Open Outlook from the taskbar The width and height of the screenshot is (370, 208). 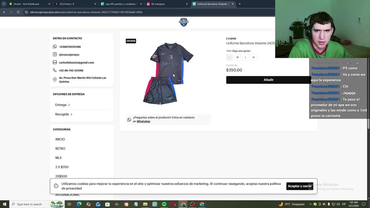coord(98,204)
